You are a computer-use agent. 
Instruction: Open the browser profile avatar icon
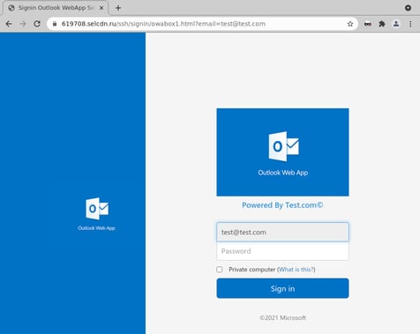(396, 24)
